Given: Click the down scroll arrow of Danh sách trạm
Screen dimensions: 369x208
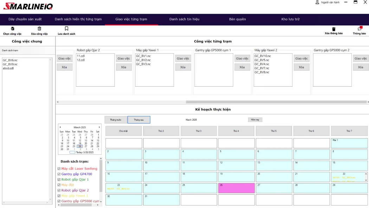Looking at the screenshot, I should pyautogui.click(x=101, y=201).
